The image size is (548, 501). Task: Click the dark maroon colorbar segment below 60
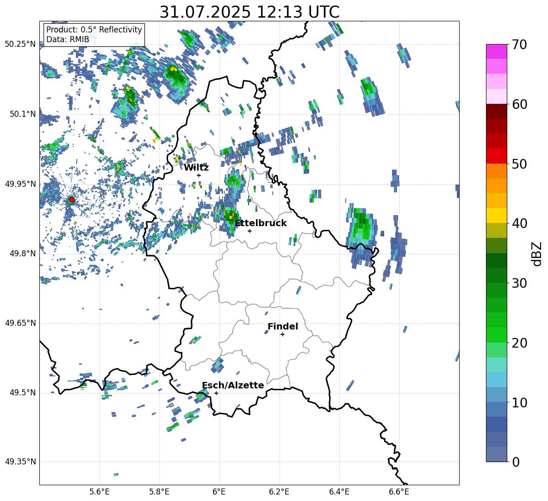[497, 111]
